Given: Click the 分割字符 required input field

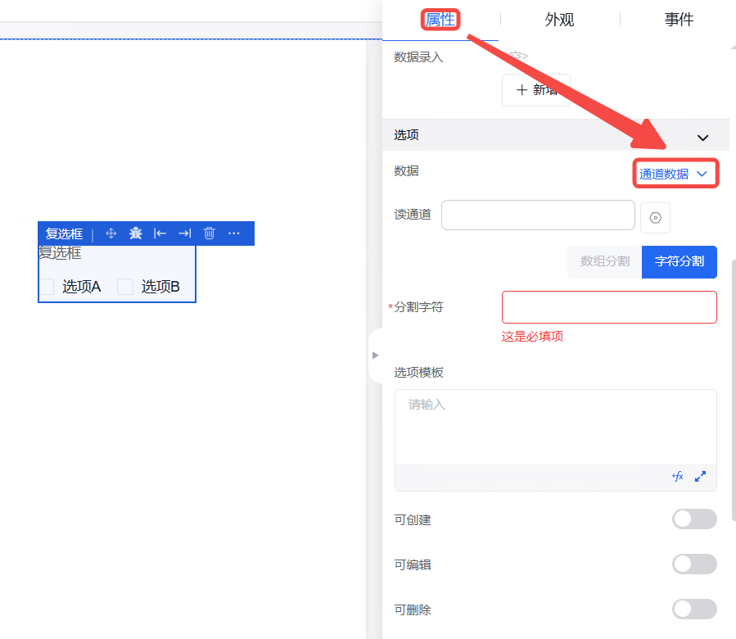Looking at the screenshot, I should [609, 307].
